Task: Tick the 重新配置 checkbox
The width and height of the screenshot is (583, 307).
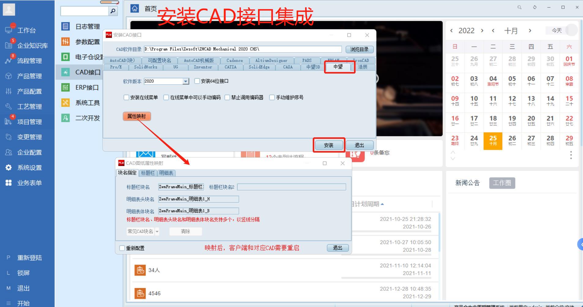Action: [122, 248]
